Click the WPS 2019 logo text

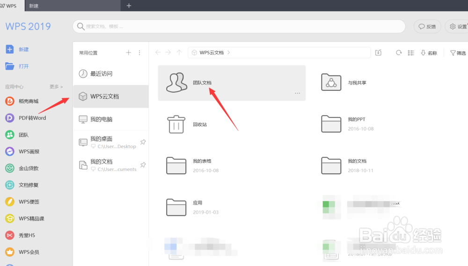pos(28,26)
